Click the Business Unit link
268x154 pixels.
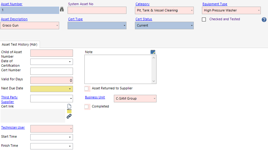click(95, 97)
